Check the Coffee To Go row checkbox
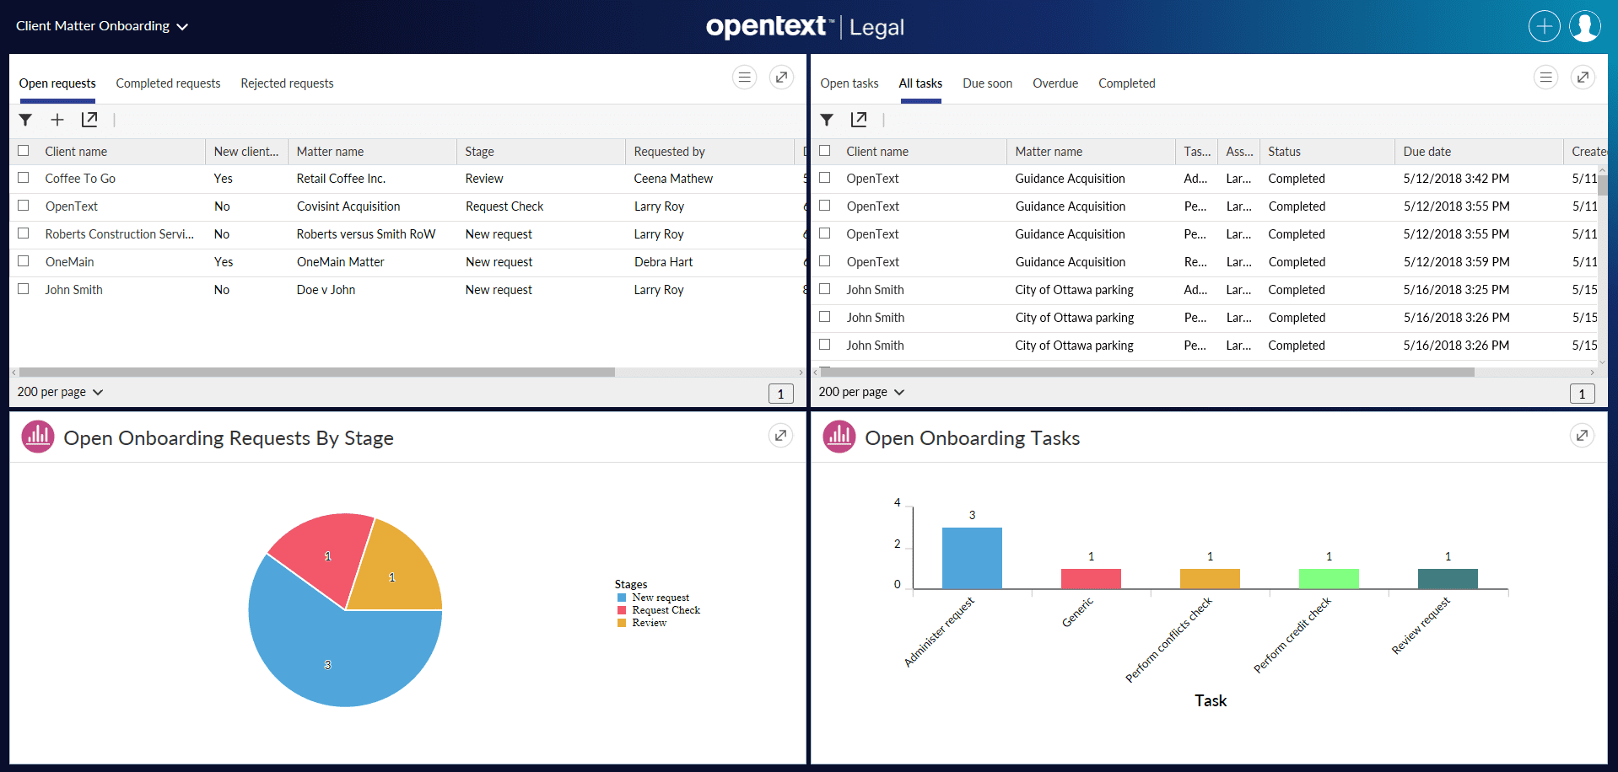This screenshot has height=772, width=1618. [x=23, y=178]
